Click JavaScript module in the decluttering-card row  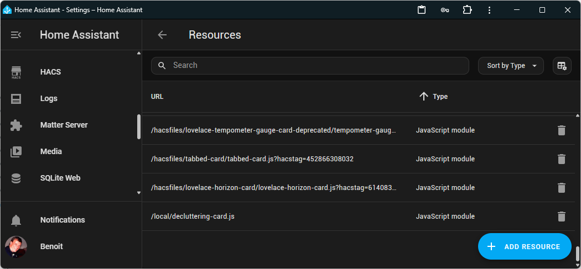[445, 217]
